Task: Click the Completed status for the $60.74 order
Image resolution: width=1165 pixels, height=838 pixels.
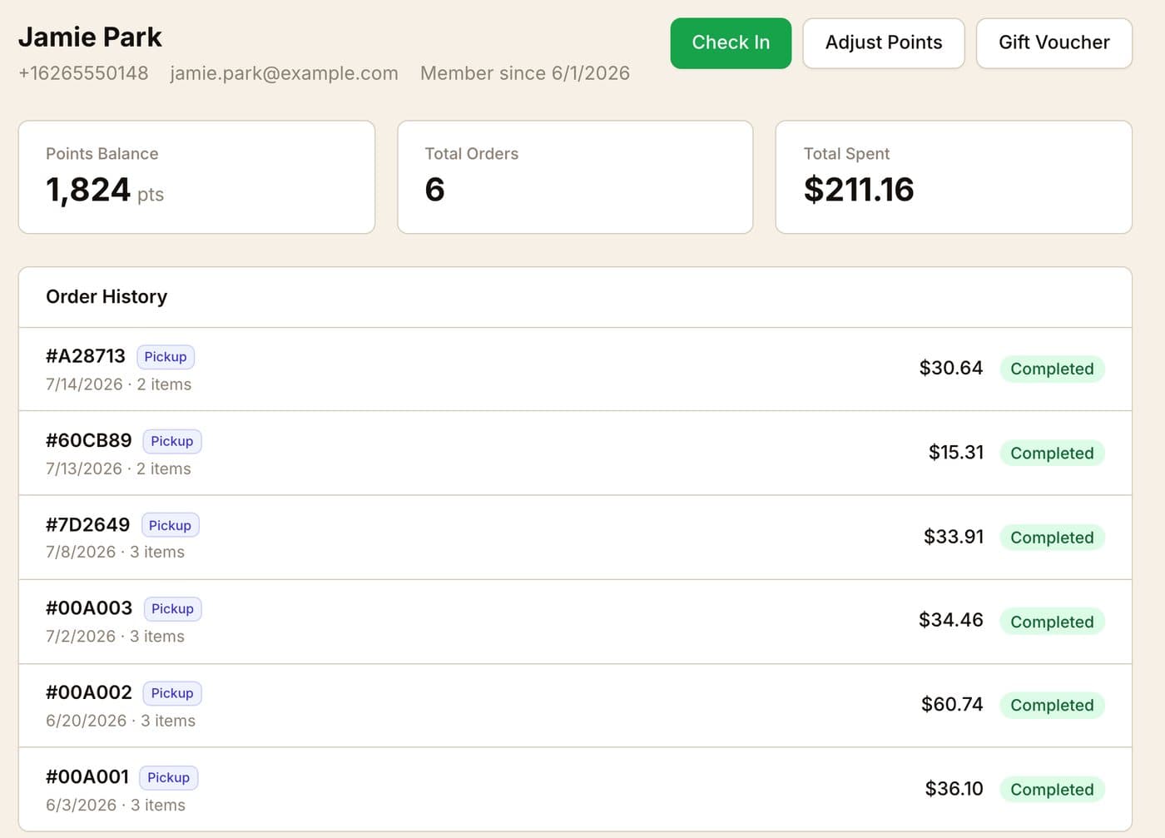Action: 1052,705
